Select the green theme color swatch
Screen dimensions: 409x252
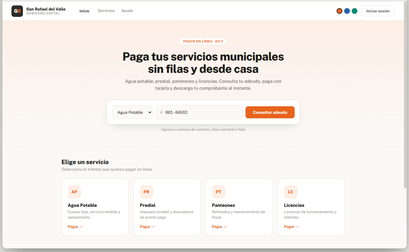coord(355,11)
